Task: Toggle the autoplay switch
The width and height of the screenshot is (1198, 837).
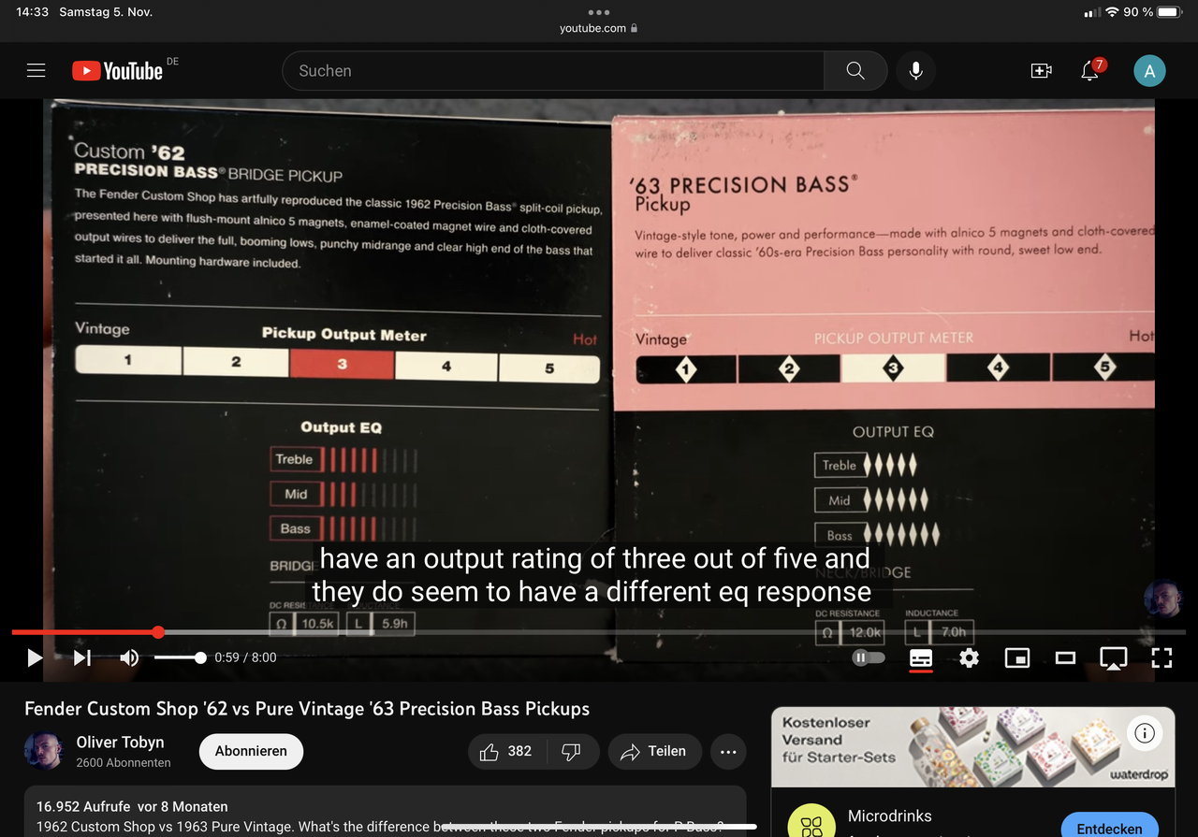Action: [x=869, y=657]
